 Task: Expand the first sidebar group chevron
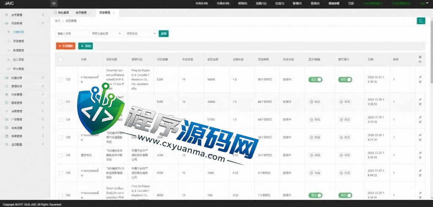[43, 15]
